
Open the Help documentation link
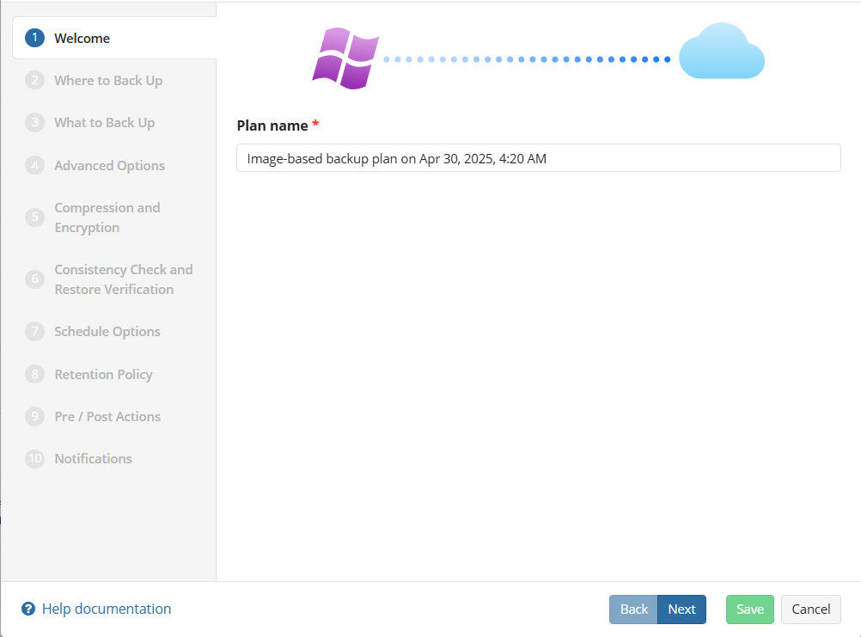(x=107, y=609)
